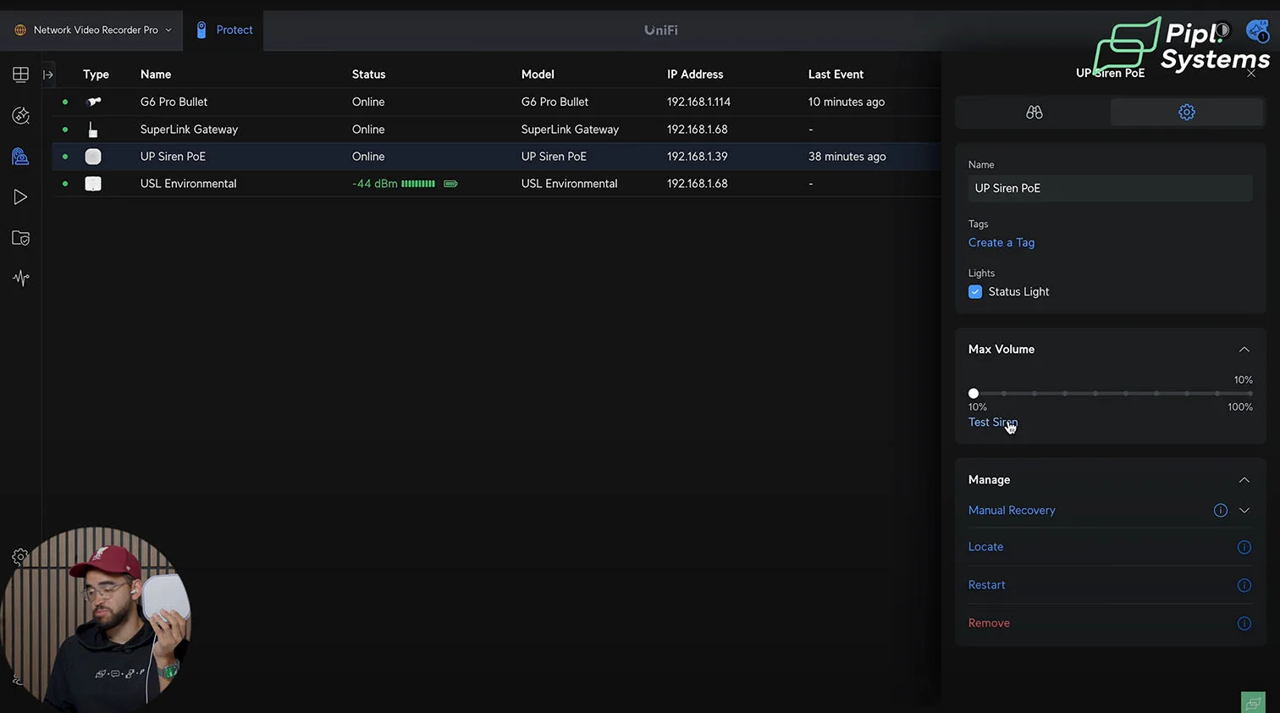
Task: Click the UP Siren PoE device icon
Action: click(93, 157)
